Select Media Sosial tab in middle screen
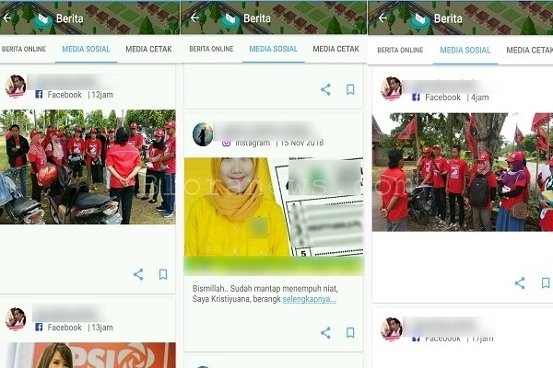The image size is (553, 368). 274,49
